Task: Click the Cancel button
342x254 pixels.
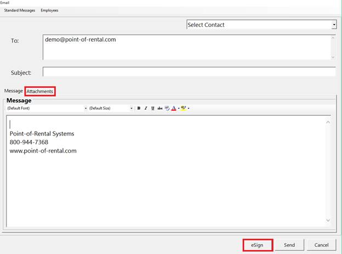Action: tap(321, 245)
